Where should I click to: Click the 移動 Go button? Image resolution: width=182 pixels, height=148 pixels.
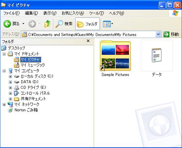tap(171, 34)
